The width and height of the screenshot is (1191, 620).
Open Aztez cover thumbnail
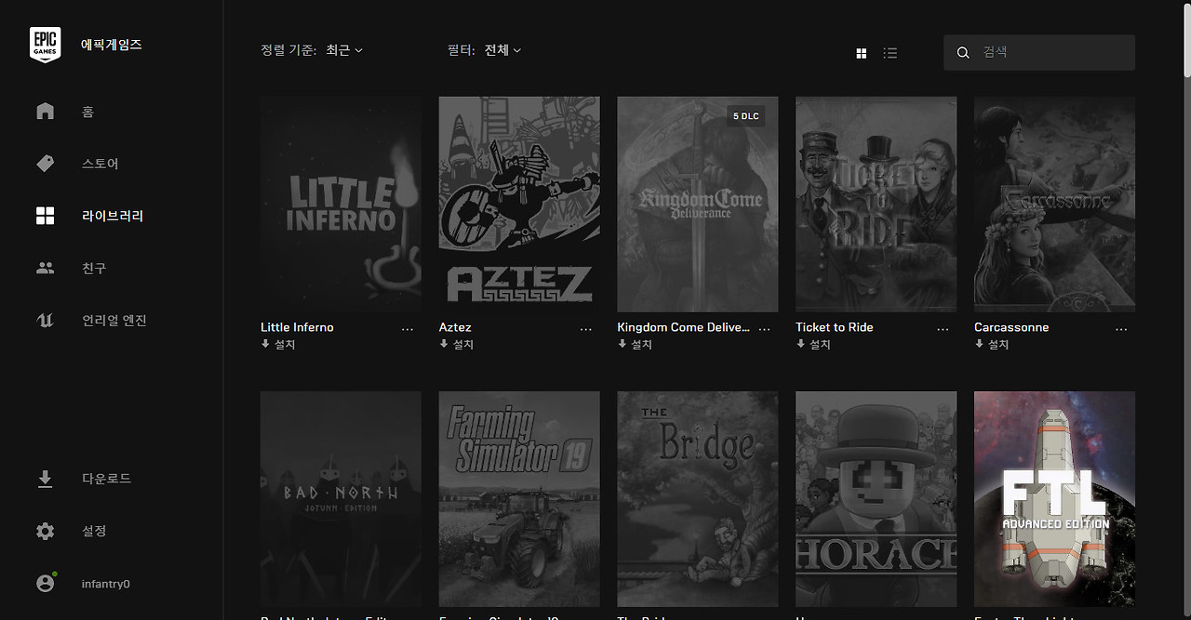click(x=519, y=204)
